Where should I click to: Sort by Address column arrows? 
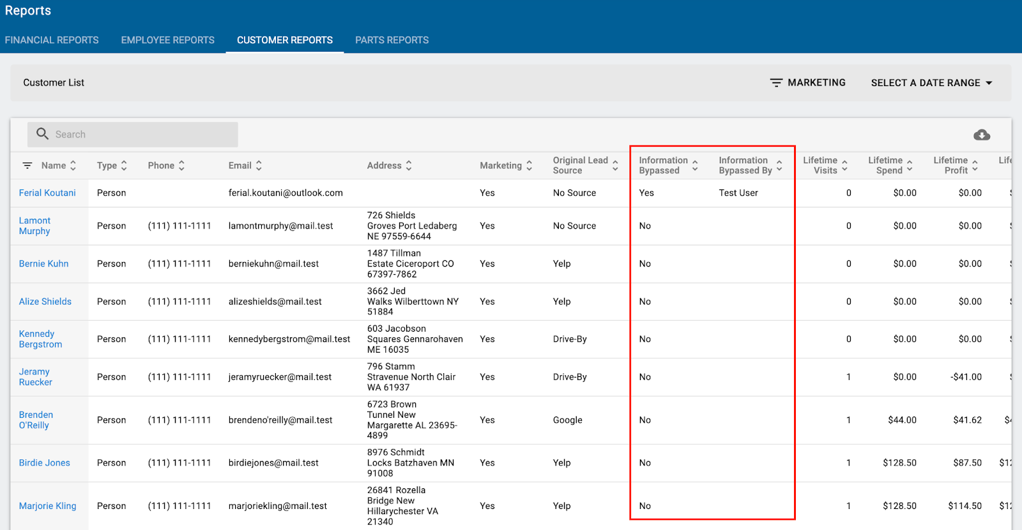[409, 165]
